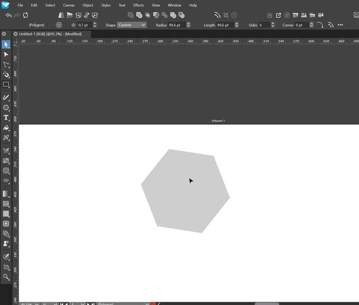The width and height of the screenshot is (359, 305).
Task: Select the Polygon shape tool
Action: point(6,108)
